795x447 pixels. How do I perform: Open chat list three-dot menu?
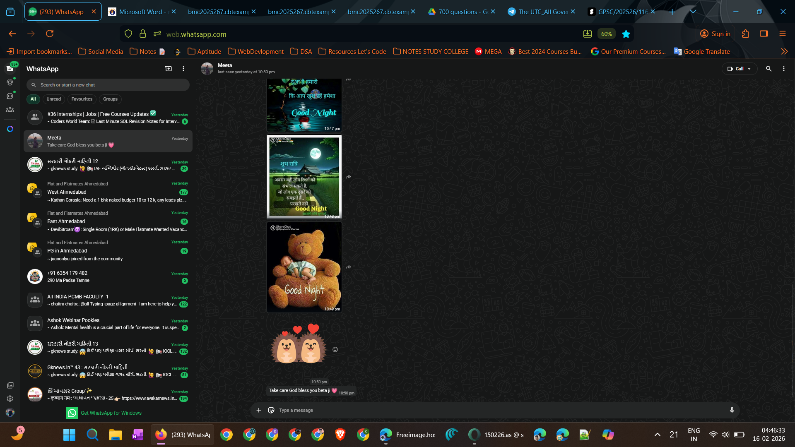click(x=183, y=69)
